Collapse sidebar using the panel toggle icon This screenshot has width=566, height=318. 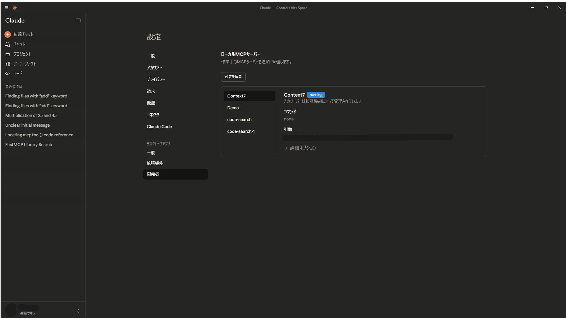point(78,20)
